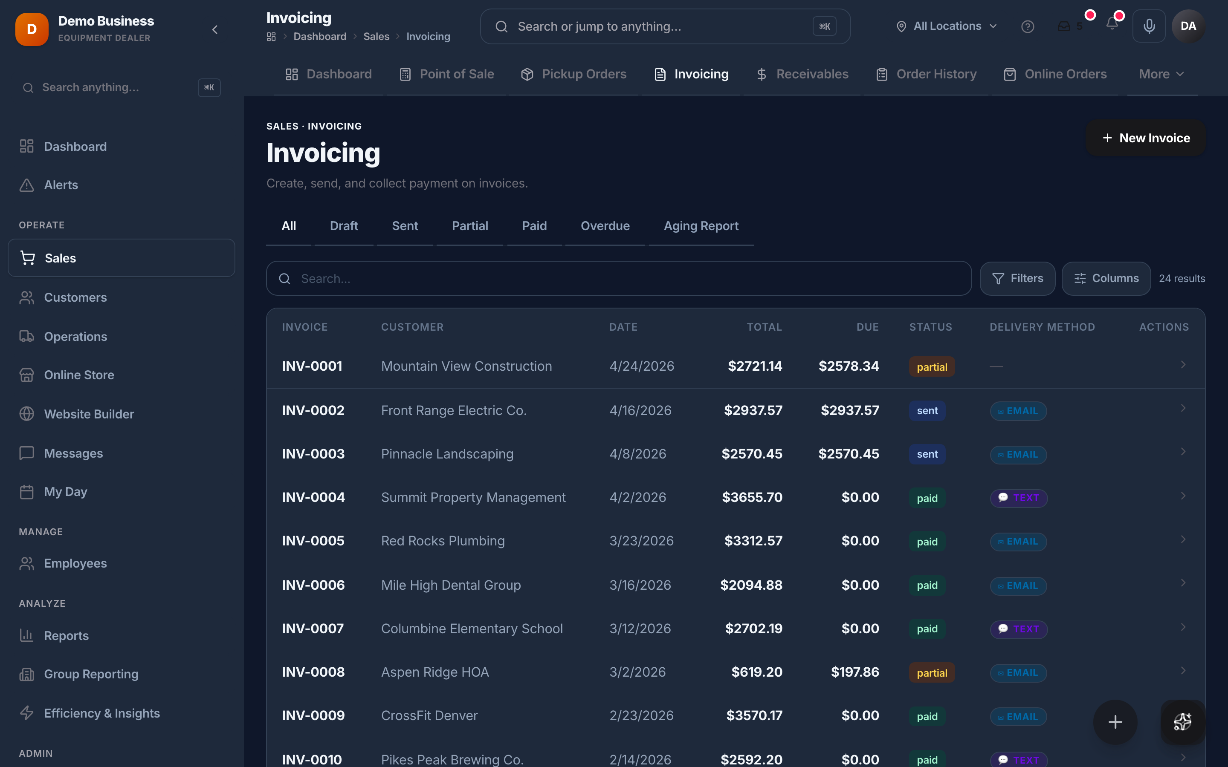Open the Aging Report tab

click(701, 226)
